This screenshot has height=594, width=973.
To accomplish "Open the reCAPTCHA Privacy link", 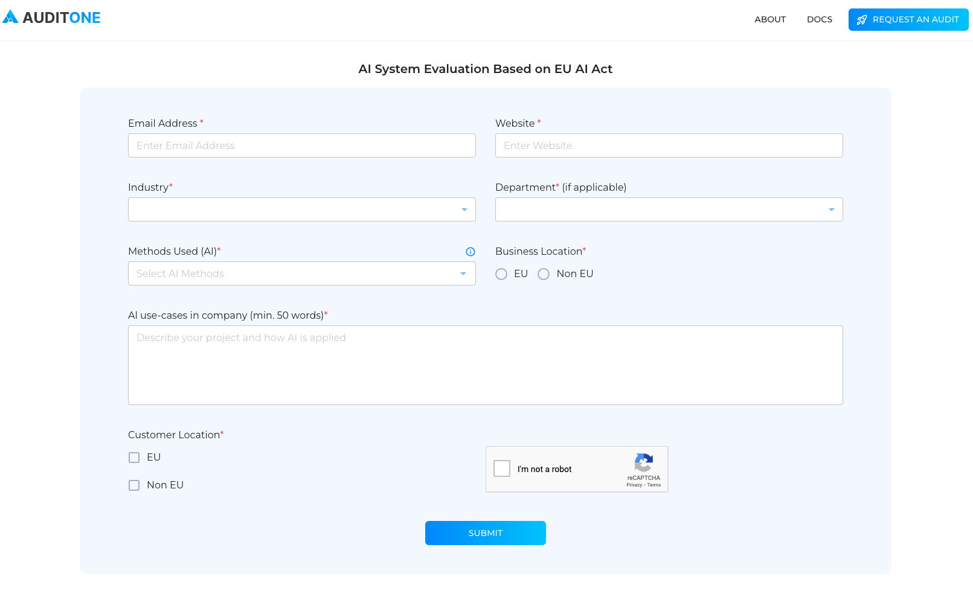I will point(634,485).
